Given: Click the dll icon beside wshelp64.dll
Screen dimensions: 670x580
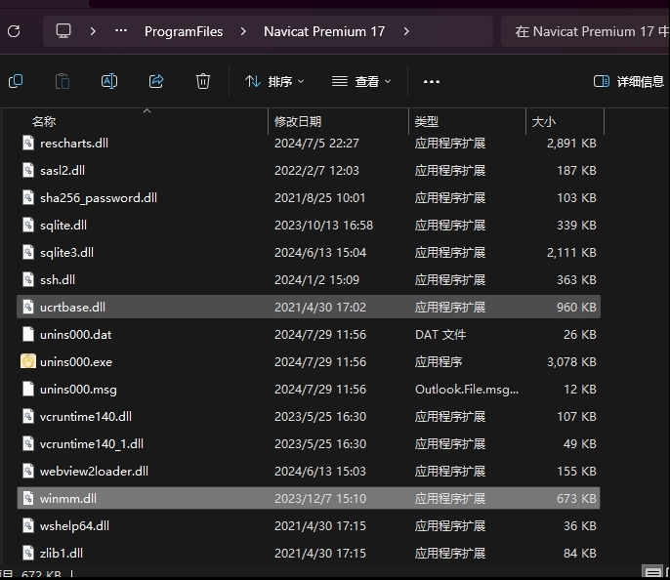Looking at the screenshot, I should coord(28,525).
